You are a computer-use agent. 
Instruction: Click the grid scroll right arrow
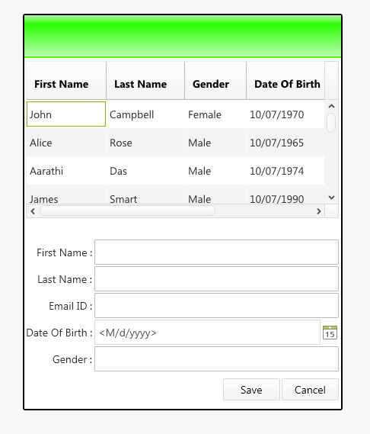coord(319,211)
